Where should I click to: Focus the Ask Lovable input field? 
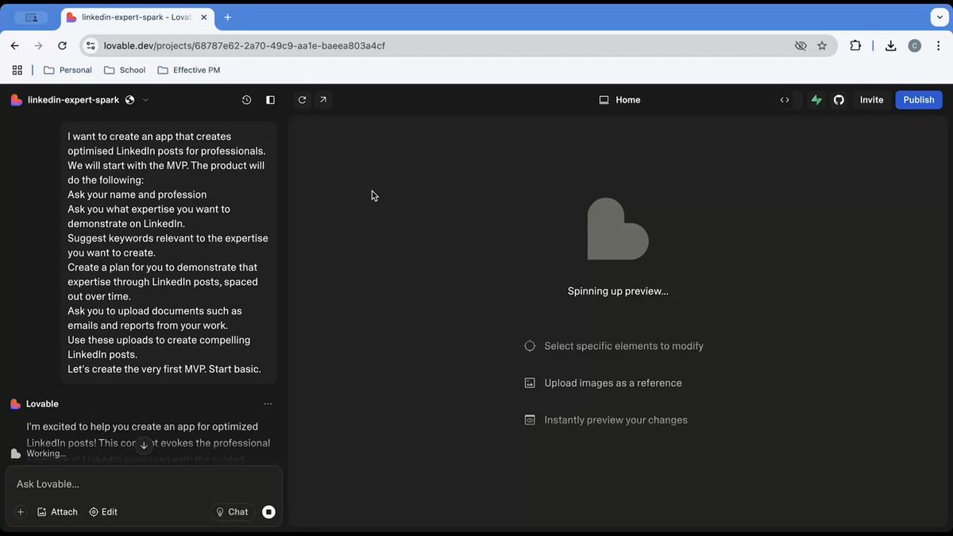point(144,484)
